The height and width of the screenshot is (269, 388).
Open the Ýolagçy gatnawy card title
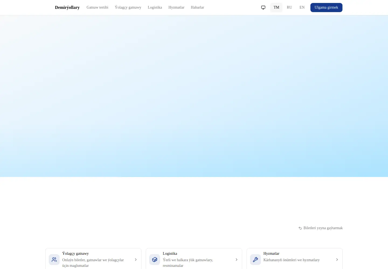click(x=75, y=253)
